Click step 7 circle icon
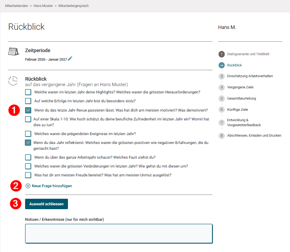 [x=222, y=122]
